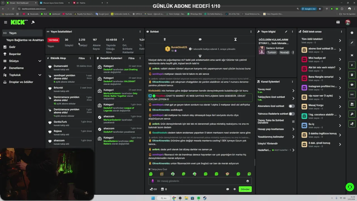Click the speech bubble icon in chat toolbar
Screen dimensions: 357x201
pos(200,39)
